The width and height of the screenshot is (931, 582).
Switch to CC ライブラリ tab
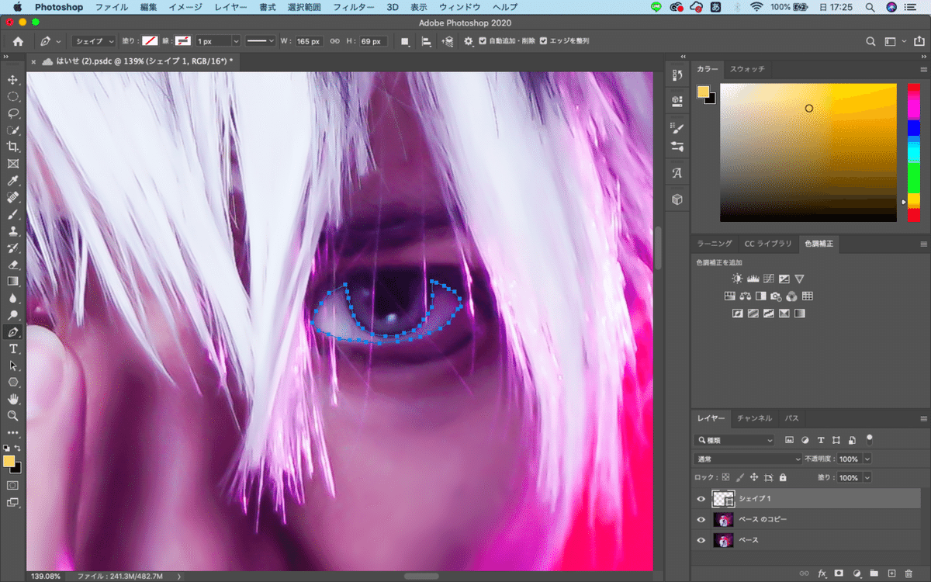coord(768,244)
